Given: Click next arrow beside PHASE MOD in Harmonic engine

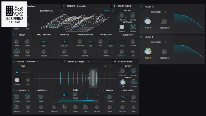Looking at the screenshot, I should coord(47,90).
